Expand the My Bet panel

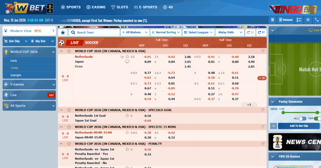(42, 41)
